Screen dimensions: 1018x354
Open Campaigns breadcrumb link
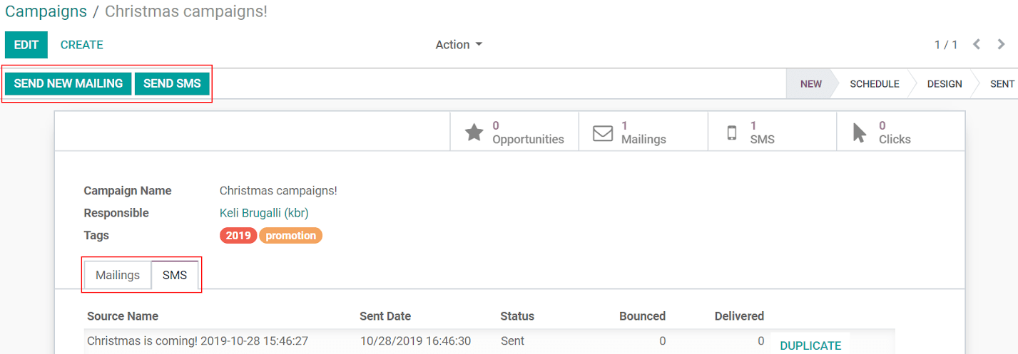[x=46, y=11]
